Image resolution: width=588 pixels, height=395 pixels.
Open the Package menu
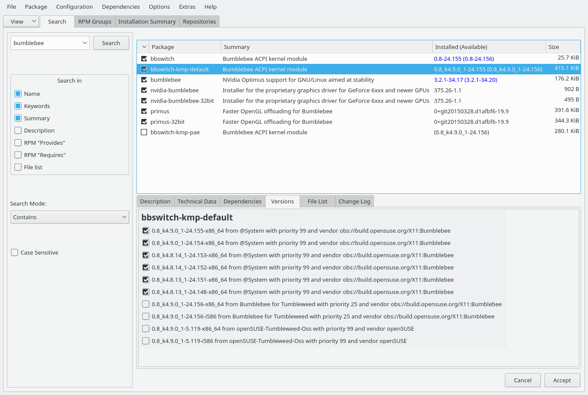(36, 7)
